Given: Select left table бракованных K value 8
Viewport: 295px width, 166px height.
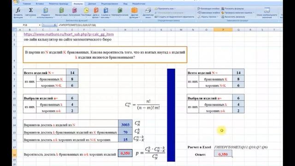Looking at the screenshot, I should [72, 79].
